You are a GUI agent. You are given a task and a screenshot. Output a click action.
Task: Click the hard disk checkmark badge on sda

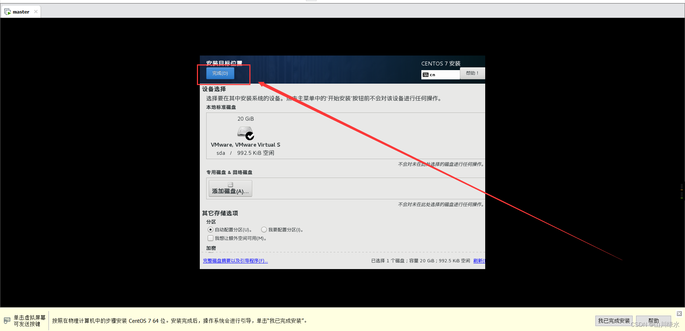pos(250,136)
